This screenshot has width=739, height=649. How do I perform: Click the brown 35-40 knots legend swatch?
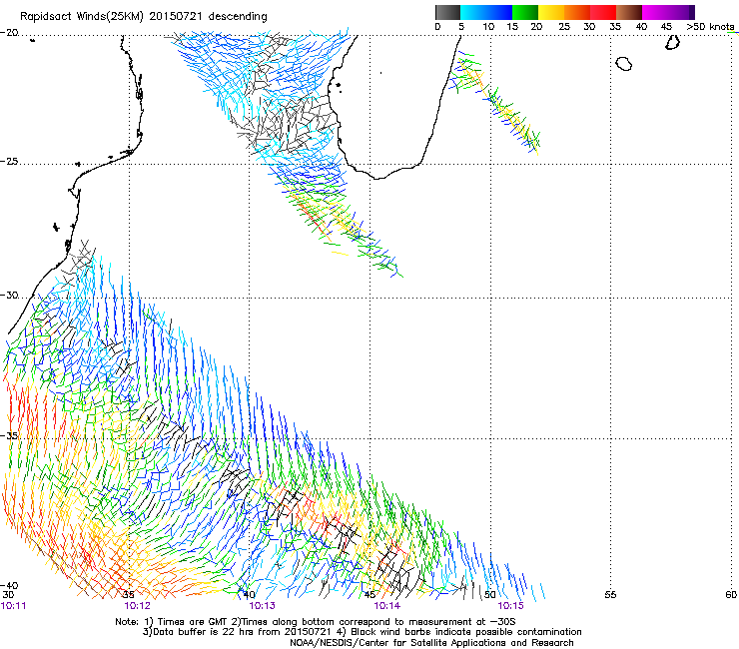click(x=629, y=12)
